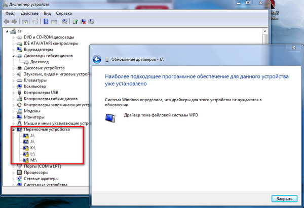Click the Видеоадаптеры category icon
This screenshot has height=208, width=304.
click(19, 50)
